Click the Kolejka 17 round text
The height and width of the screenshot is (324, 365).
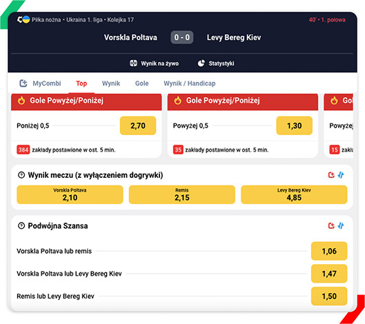[x=120, y=20]
